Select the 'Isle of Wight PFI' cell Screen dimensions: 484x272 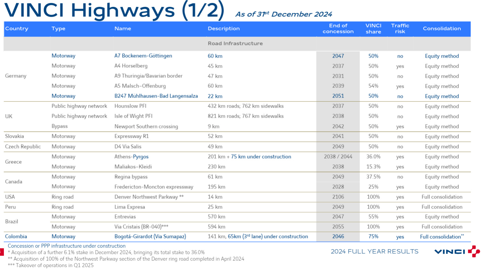pos(133,116)
